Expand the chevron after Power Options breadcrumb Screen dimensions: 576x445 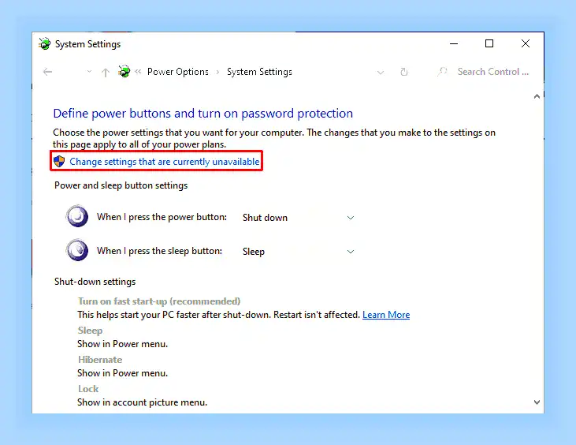[217, 72]
